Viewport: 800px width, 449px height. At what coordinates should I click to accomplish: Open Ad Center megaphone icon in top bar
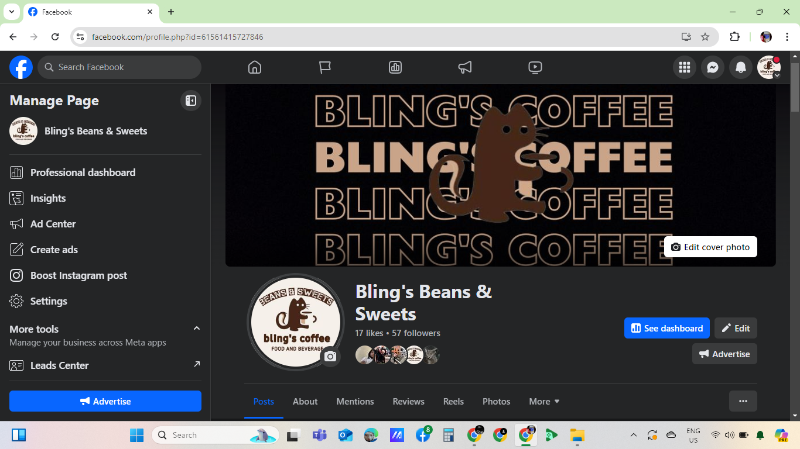[x=465, y=67]
